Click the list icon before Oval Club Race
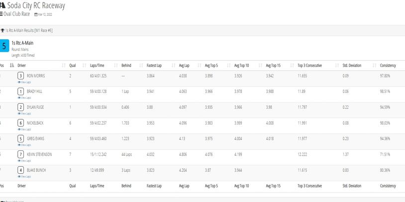Viewport: 405px width, 202px height. 1,14
